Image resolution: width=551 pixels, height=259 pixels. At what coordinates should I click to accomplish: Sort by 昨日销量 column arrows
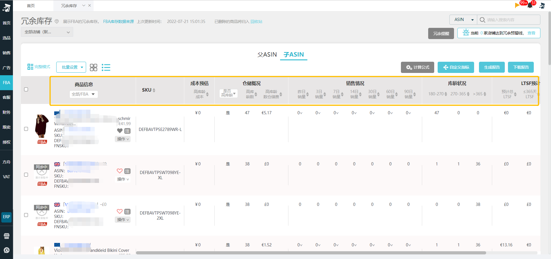tap(307, 94)
